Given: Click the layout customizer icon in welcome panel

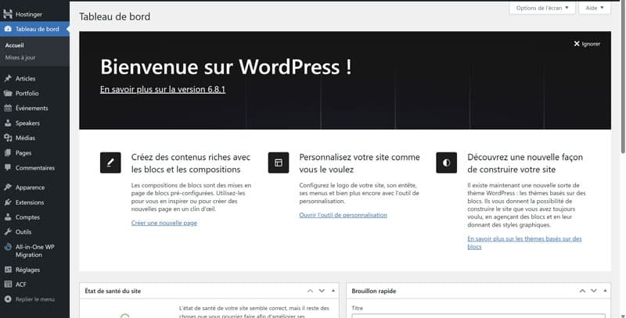Looking at the screenshot, I should point(279,163).
